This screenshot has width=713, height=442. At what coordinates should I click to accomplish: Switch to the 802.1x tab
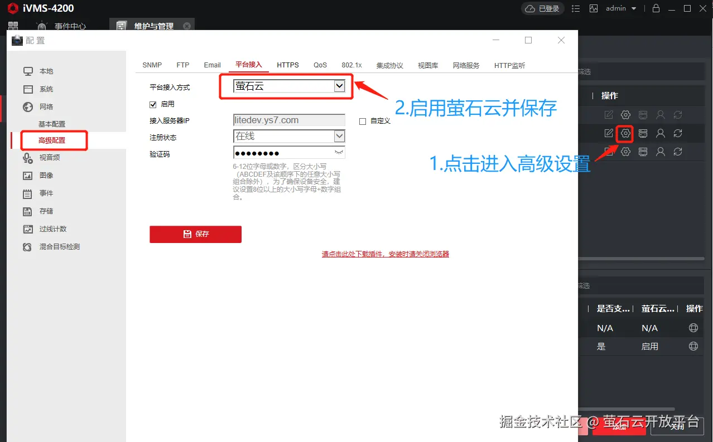[x=351, y=65]
